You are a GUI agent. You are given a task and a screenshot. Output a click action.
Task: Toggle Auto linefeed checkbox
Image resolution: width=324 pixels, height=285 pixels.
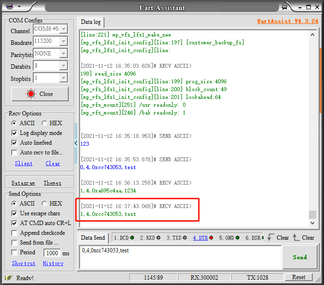coord(14,143)
